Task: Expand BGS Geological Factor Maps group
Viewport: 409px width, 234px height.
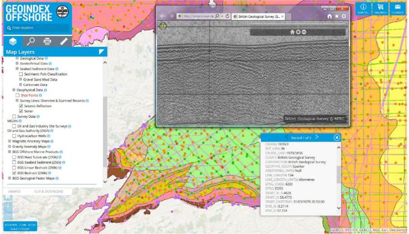Action: (10, 178)
